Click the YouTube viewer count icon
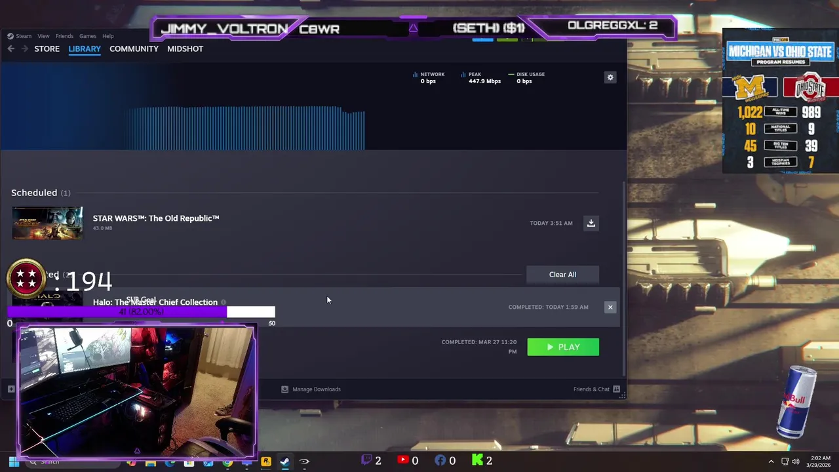The height and width of the screenshot is (472, 839). point(402,460)
